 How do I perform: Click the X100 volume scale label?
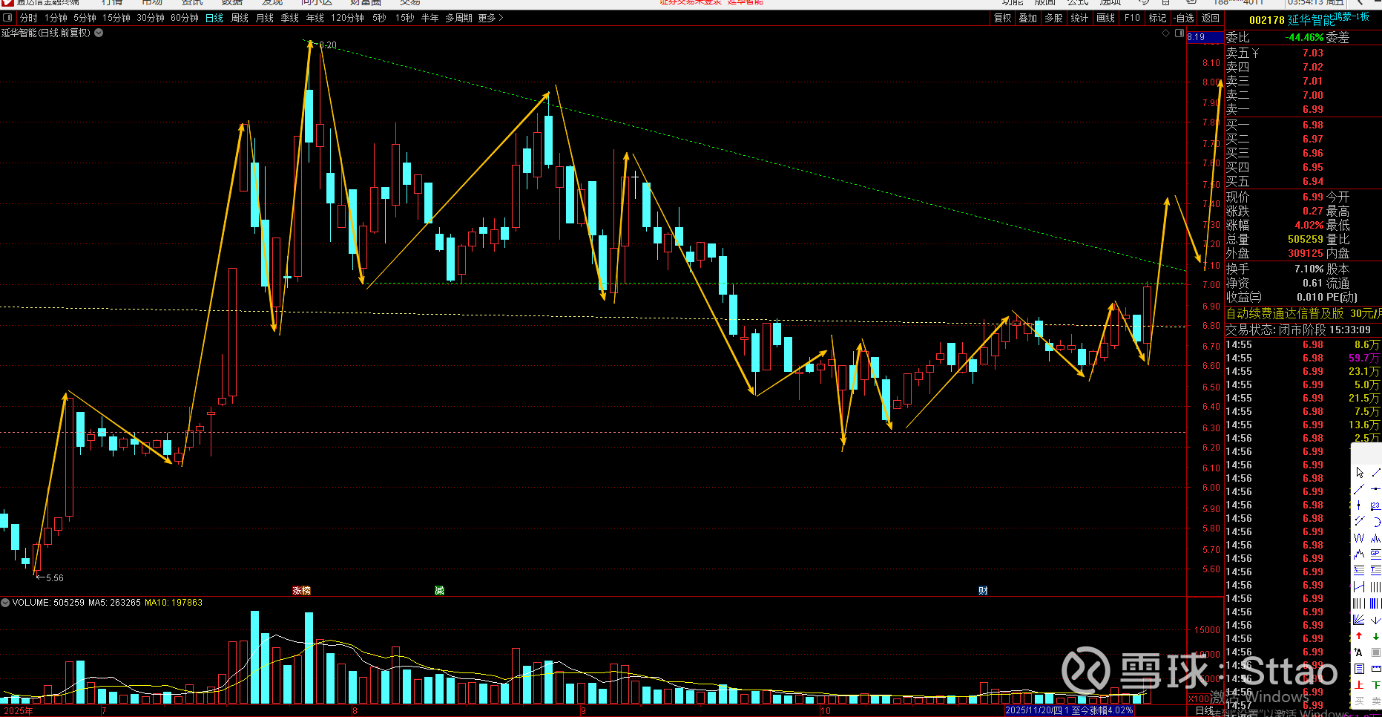pos(1199,699)
